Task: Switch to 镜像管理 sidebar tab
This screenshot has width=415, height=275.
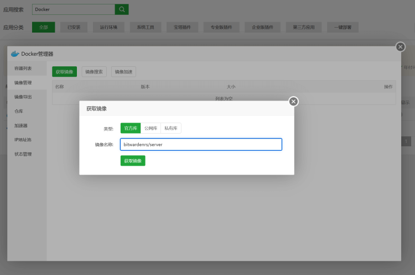Action: pyautogui.click(x=23, y=83)
